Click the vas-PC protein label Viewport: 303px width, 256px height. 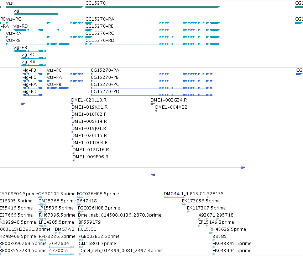coord(54,70)
